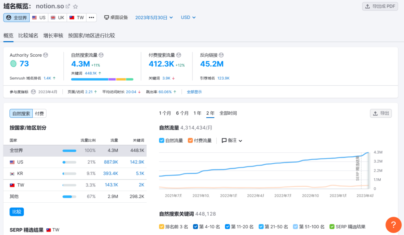Switch to the 增长审核 tab

point(53,35)
